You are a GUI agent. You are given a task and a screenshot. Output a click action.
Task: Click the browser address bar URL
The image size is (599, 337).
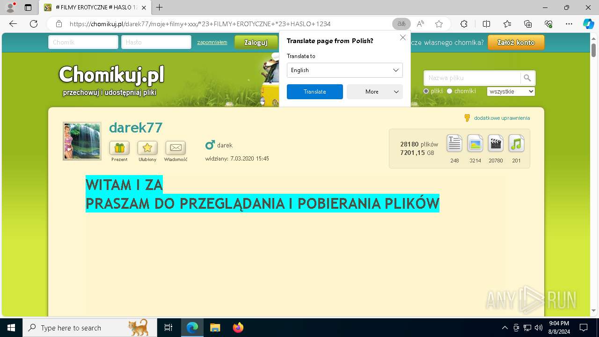click(x=200, y=24)
